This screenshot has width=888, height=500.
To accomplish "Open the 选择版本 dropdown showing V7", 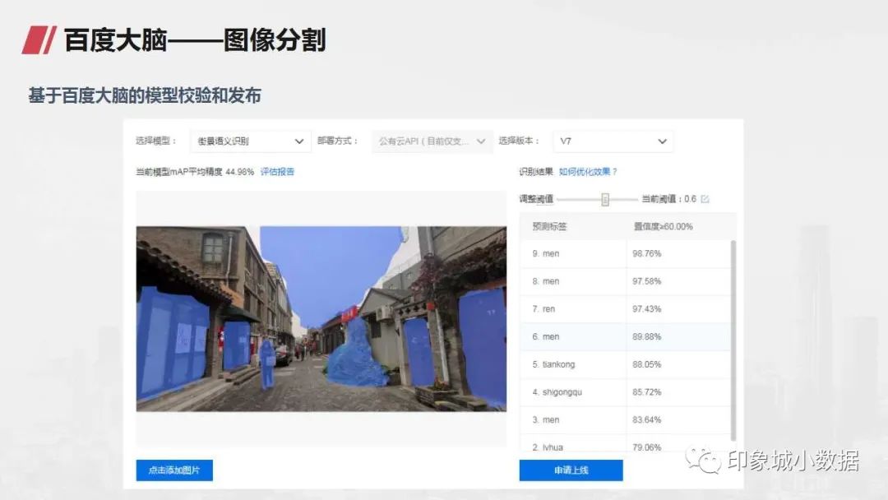I will pos(613,141).
